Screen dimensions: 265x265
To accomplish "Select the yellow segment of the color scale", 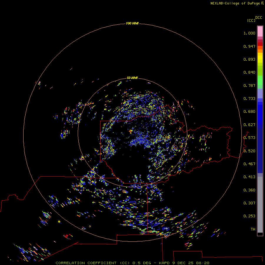I will click(260, 57).
